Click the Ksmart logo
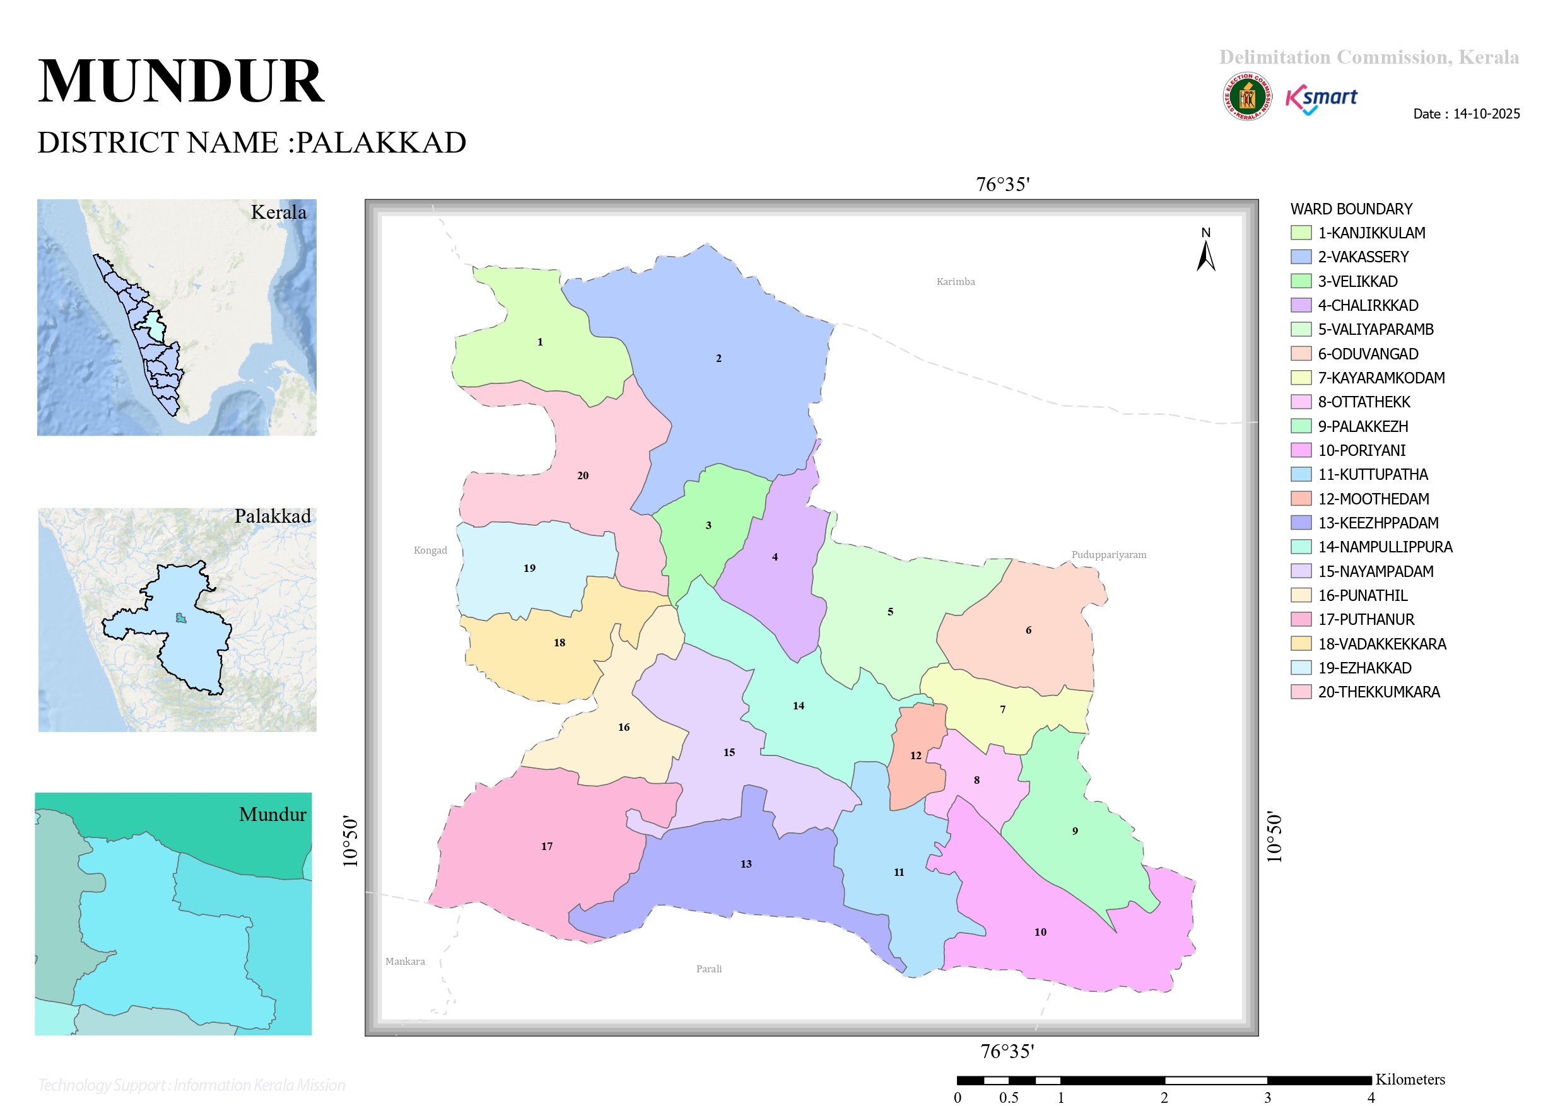Screen dimensions: 1565x1106 point(1321,100)
